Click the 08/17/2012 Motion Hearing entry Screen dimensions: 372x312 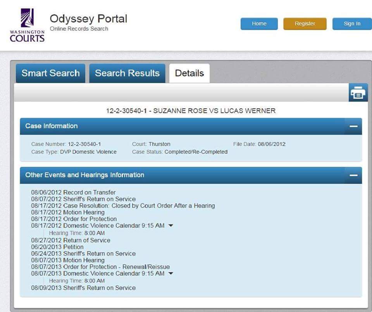(x=67, y=212)
